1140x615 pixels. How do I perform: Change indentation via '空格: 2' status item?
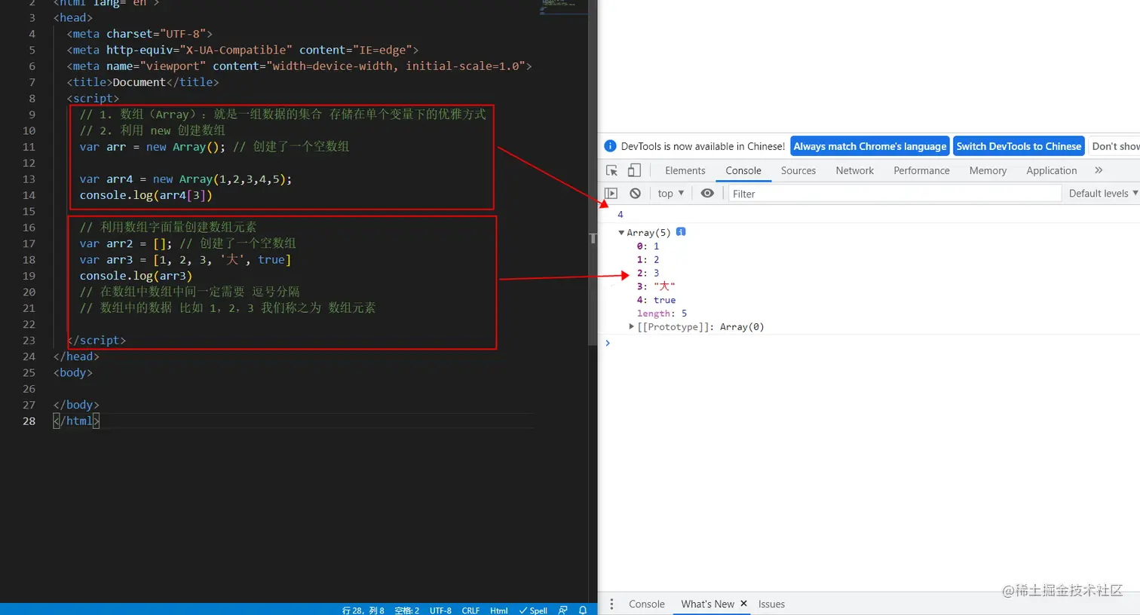click(x=406, y=610)
